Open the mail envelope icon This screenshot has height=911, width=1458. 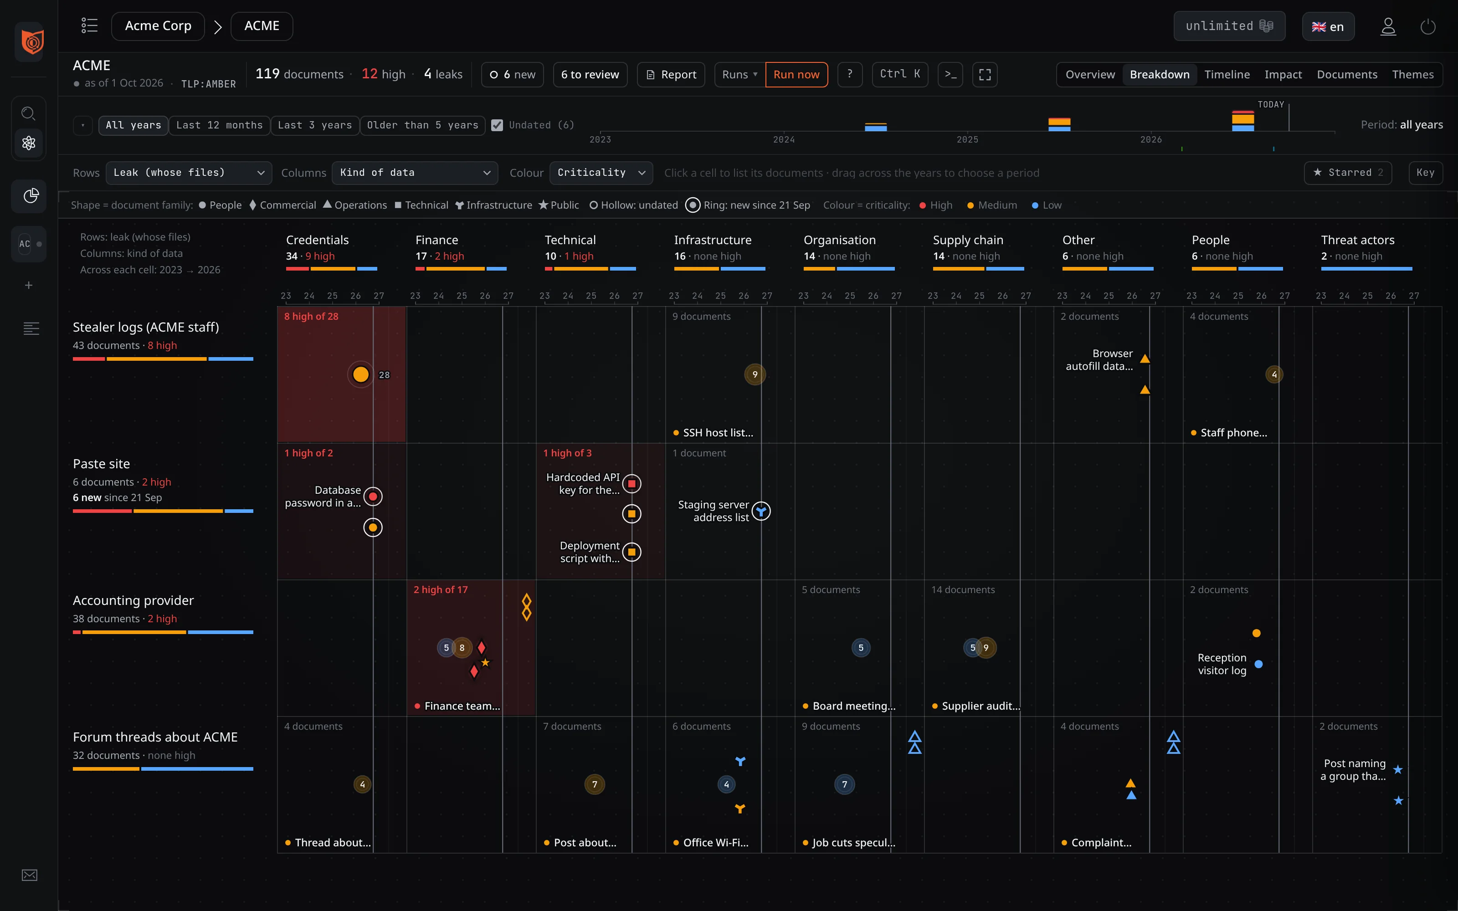(x=30, y=875)
